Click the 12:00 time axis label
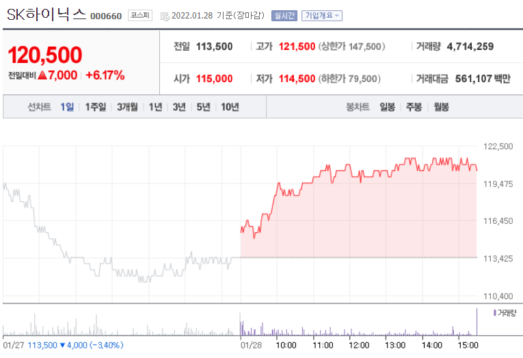 (x=359, y=345)
